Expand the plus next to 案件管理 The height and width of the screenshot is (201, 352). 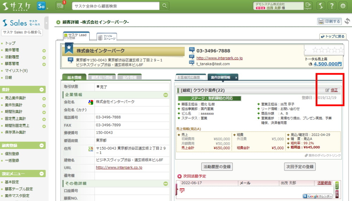click(x=44, y=50)
